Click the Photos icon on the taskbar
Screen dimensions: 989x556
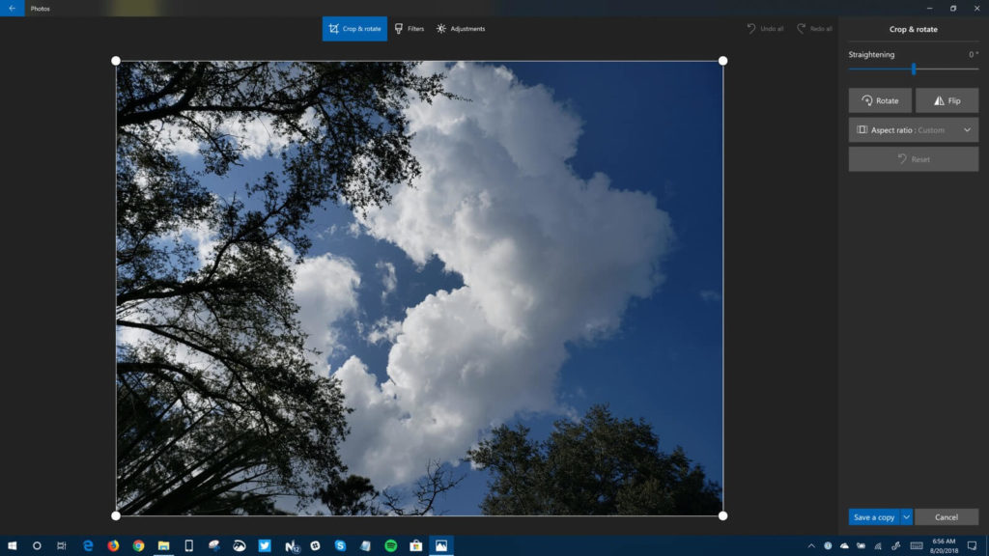point(442,546)
